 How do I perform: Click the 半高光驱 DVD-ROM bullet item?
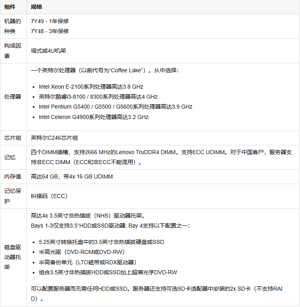(82, 252)
